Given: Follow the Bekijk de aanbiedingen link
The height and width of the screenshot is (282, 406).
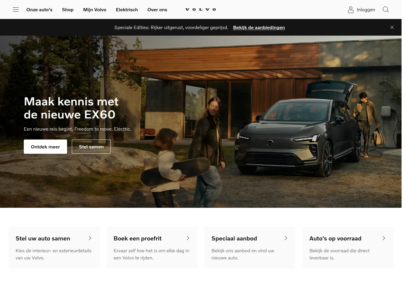Looking at the screenshot, I should (x=259, y=27).
